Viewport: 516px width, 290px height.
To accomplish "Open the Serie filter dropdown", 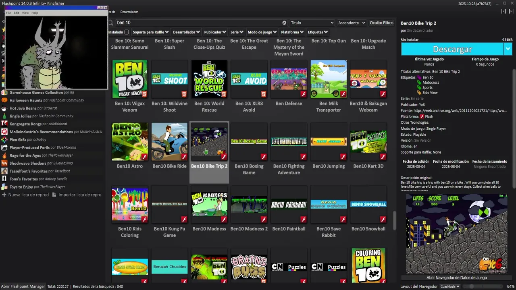I will 237,32.
